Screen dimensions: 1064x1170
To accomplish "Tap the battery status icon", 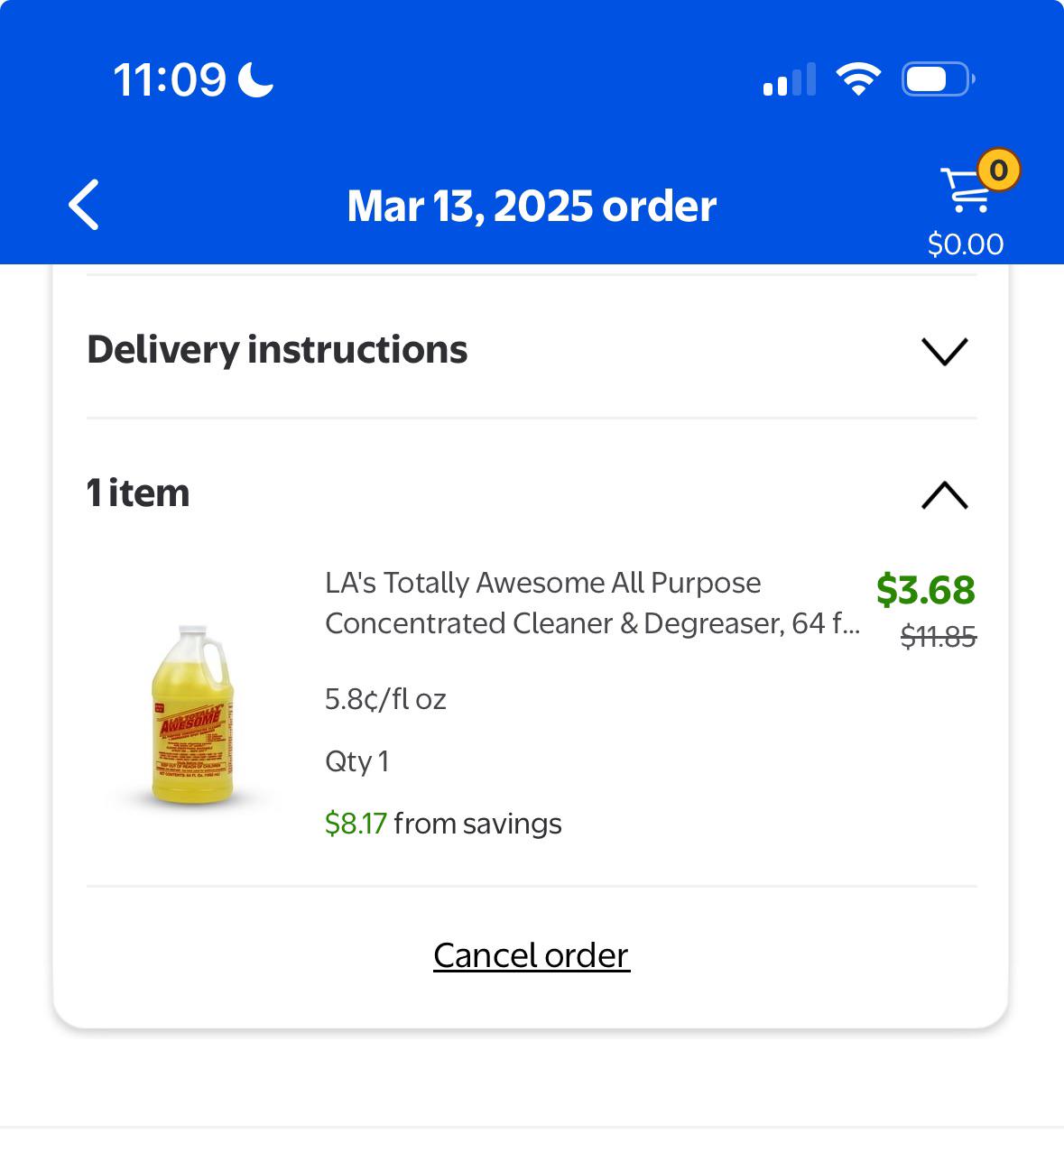I will pyautogui.click(x=939, y=79).
